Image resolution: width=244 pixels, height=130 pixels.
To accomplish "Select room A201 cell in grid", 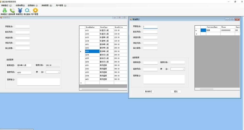I will 92,45.
